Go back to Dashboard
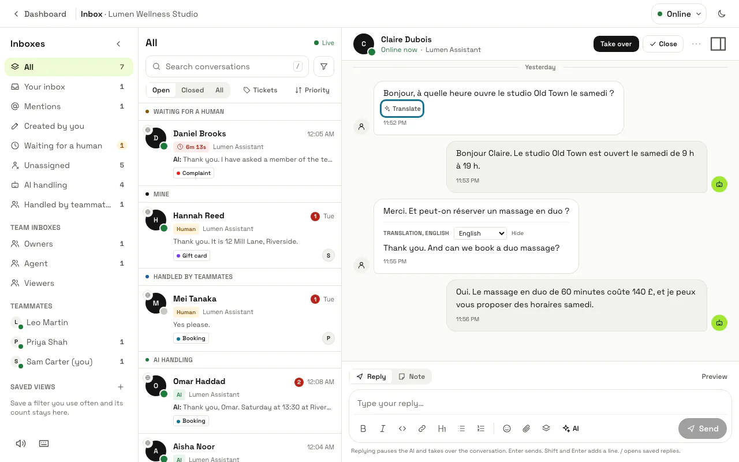 click(40, 14)
